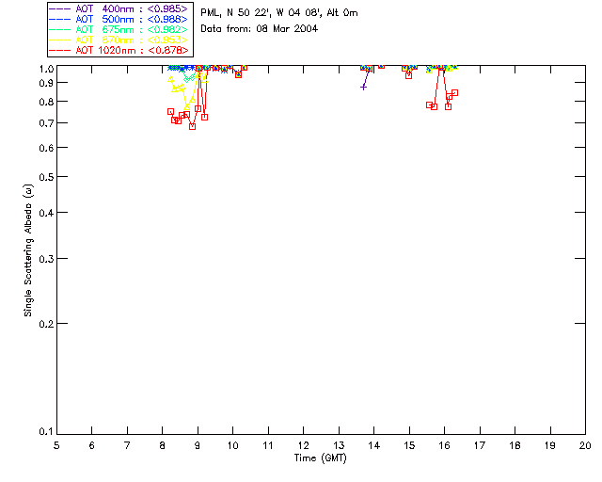
Task: Click the x-axis tick label '10'
Action: pos(232,445)
